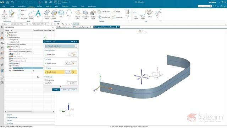Screen dimensions: 227x128
Task: Click the Cancel button
Action: coord(73,90)
